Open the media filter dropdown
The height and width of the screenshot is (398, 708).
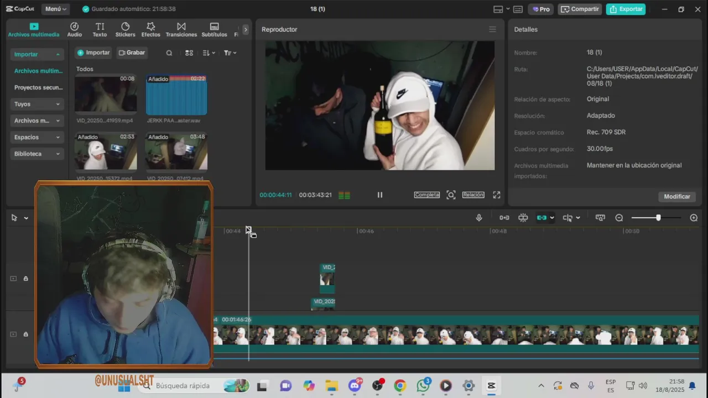[230, 53]
